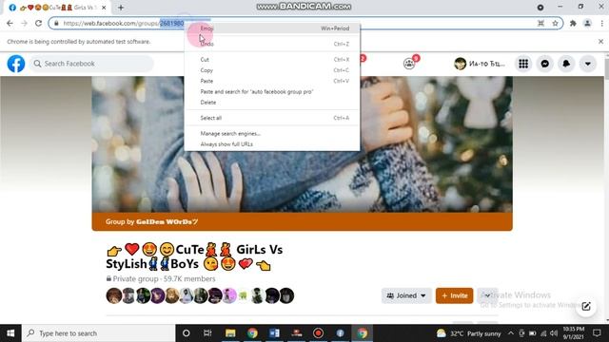The width and height of the screenshot is (609, 342).
Task: Click the site lock icon in address bar
Action: pos(57,23)
